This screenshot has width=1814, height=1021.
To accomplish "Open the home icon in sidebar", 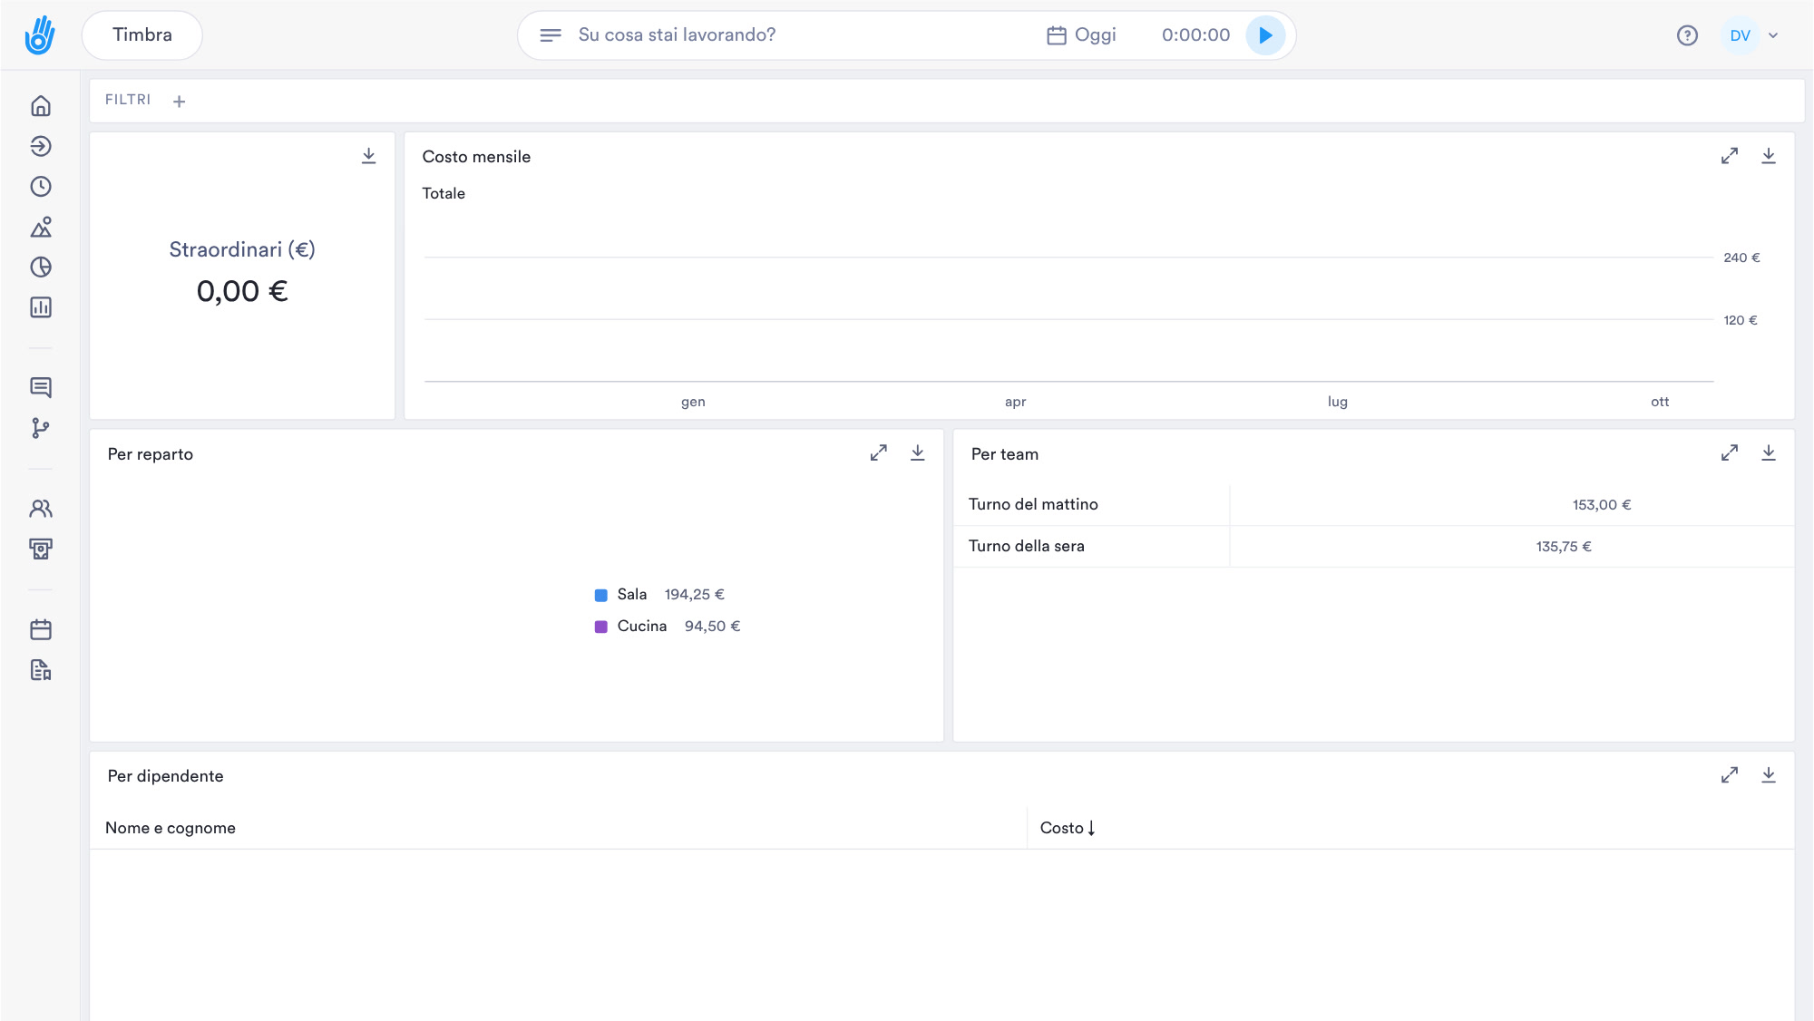I will tap(41, 106).
